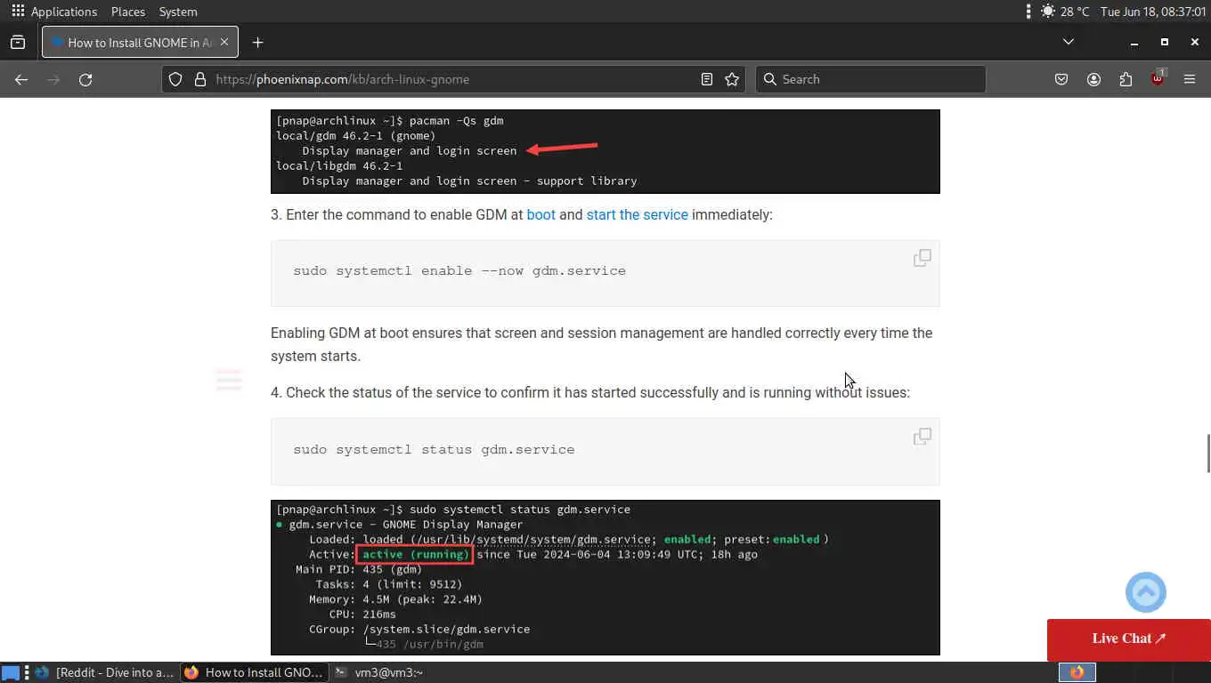The height and width of the screenshot is (683, 1211).
Task: Open the Applications menu
Action: coord(54,12)
